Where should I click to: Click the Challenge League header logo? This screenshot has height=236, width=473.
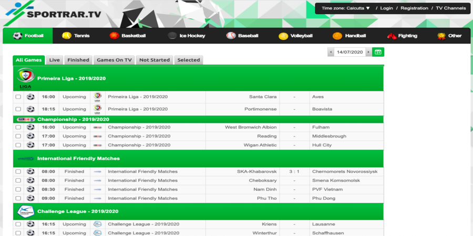click(26, 211)
